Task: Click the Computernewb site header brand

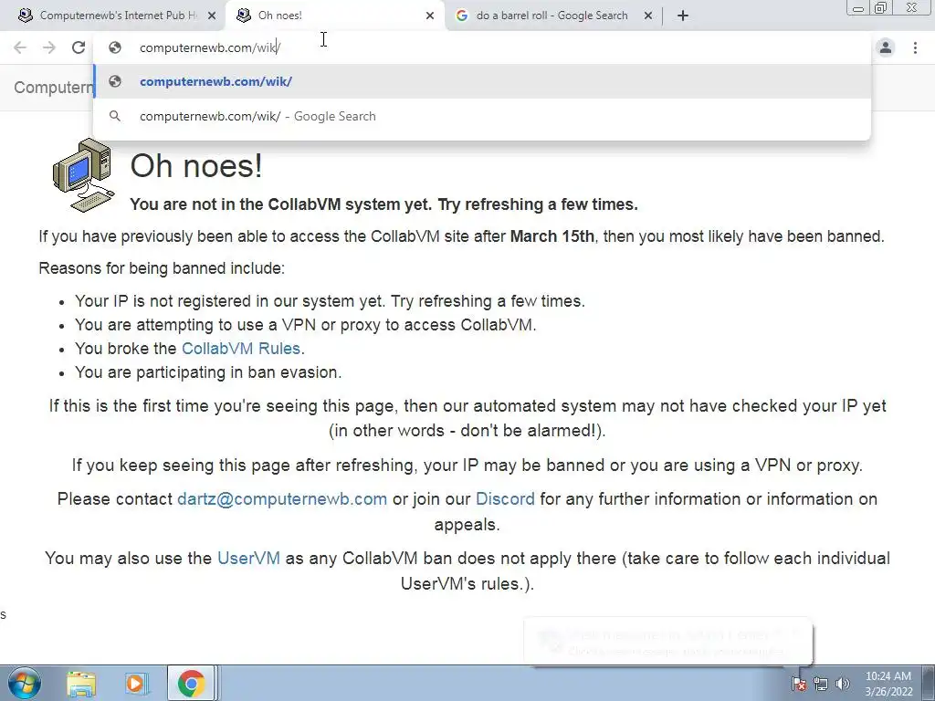Action: click(x=54, y=88)
